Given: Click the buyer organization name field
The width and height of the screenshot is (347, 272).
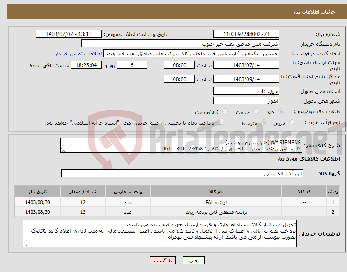Looking at the screenshot, I should (x=180, y=44).
